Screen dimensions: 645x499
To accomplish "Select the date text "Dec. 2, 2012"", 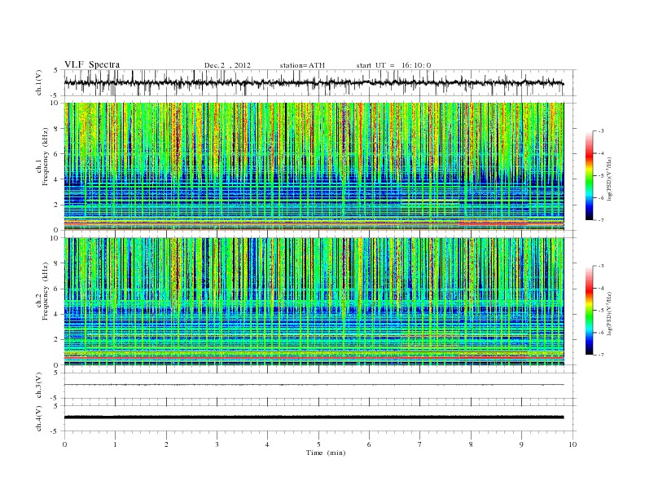I will [227, 65].
